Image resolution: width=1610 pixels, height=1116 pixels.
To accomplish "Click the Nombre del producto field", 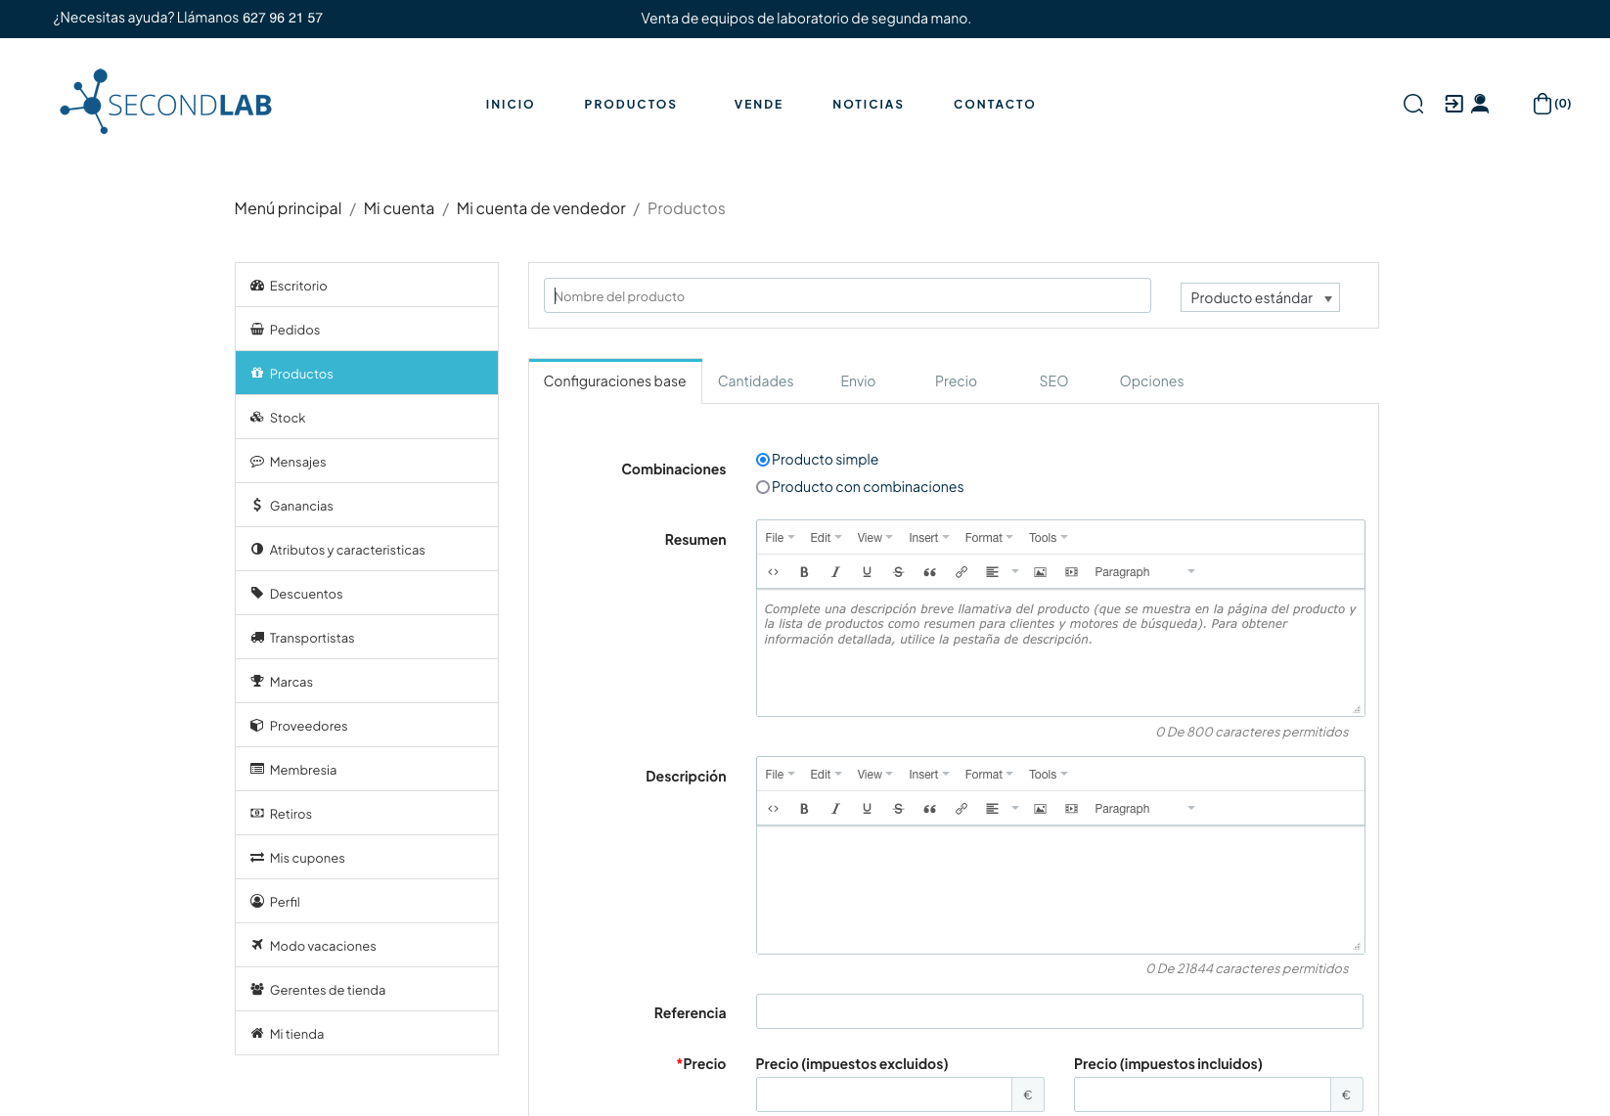I will [846, 295].
